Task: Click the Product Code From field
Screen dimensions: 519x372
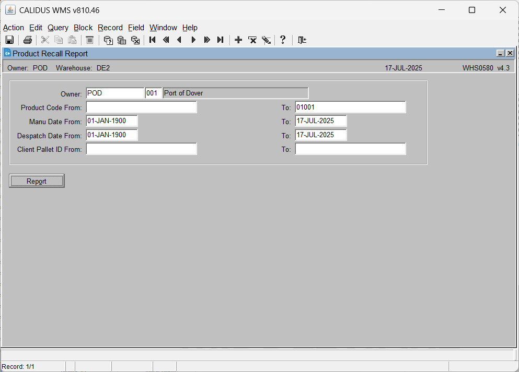Action: (141, 107)
